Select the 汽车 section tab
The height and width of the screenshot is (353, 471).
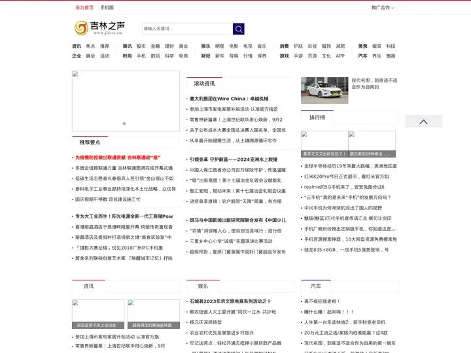click(x=316, y=286)
